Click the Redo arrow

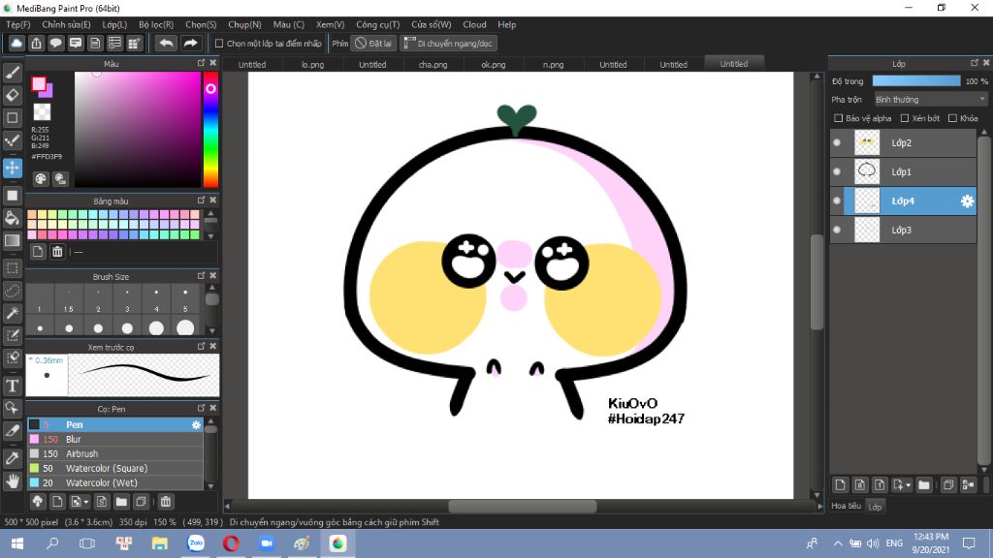click(190, 43)
